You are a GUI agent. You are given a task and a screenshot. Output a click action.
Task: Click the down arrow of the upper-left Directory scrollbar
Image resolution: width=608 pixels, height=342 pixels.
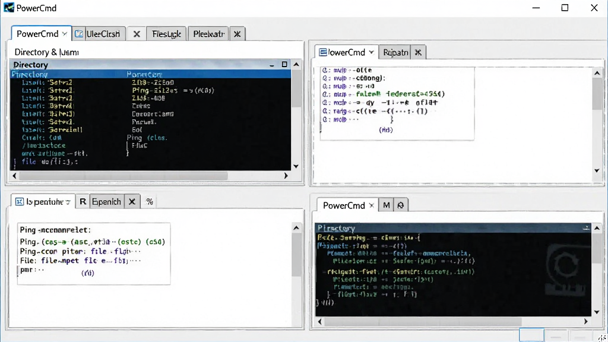(296, 166)
